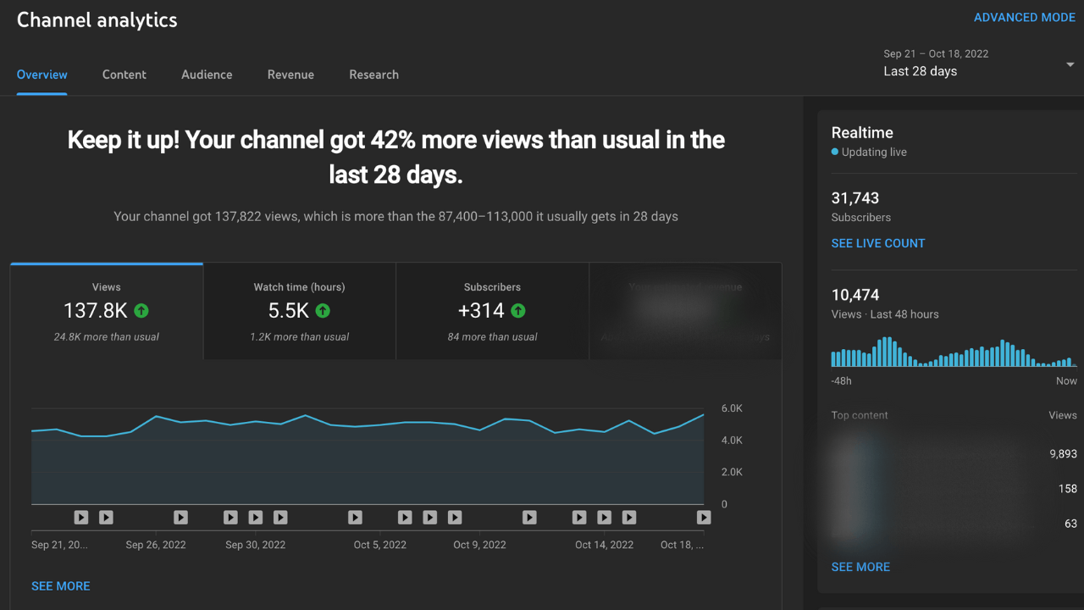The image size is (1084, 610).
Task: Open ADVANCED MODE
Action: click(1024, 17)
